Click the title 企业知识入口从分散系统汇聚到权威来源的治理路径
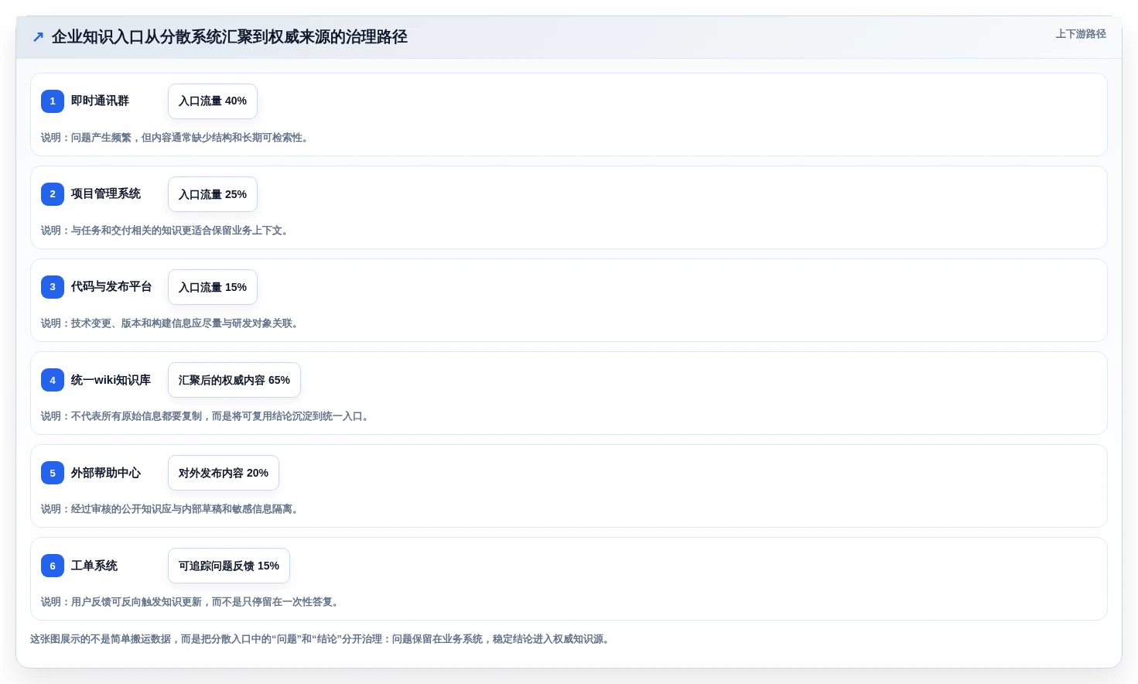The image size is (1138, 684). click(x=229, y=37)
